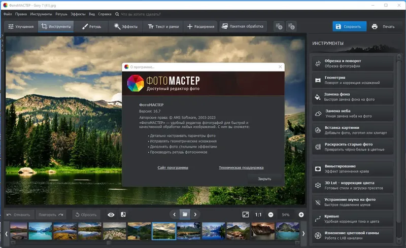Click the Повторить redo button
This screenshot has width=406, height=248.
51,215
